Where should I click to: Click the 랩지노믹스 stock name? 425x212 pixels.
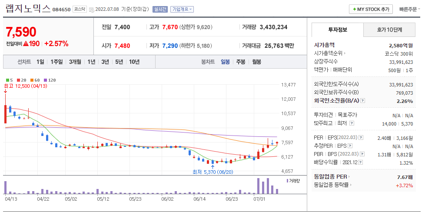pos(28,9)
